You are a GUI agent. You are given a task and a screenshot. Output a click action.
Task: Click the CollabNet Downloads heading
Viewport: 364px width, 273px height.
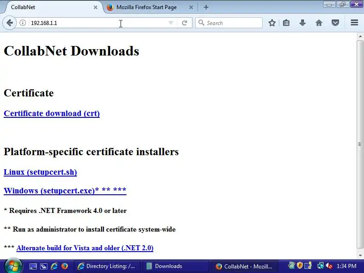point(71,51)
